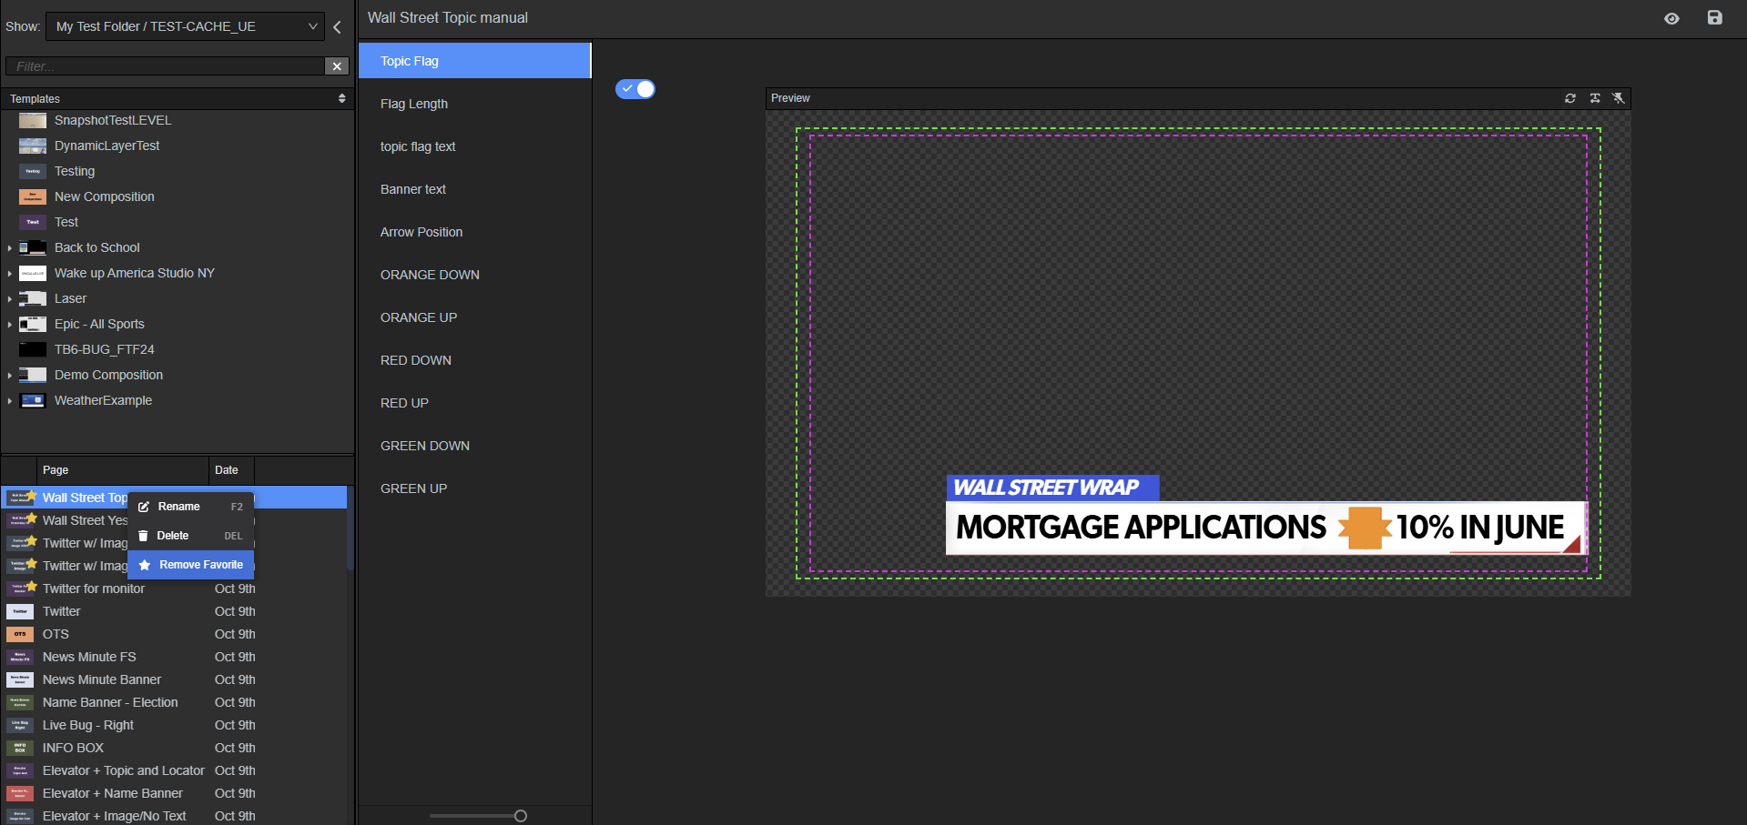Expand the WeatherExample template
1747x825 pixels.
10,401
